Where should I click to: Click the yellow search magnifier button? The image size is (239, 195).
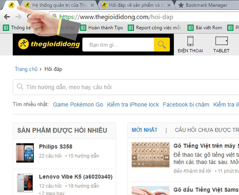[162, 45]
